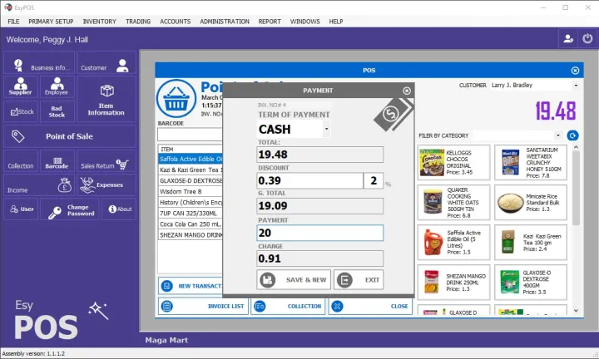Click the Barcode input field
Viewport: 599px width, 359px height.
pos(190,135)
